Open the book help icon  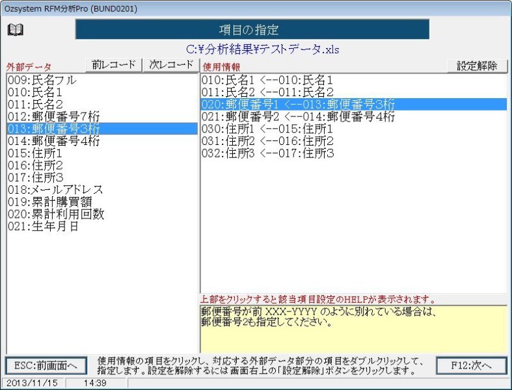(16, 30)
